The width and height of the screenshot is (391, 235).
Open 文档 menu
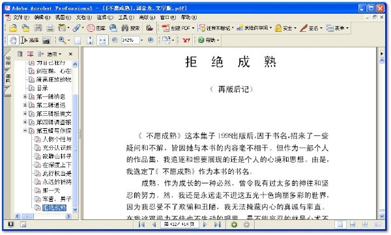84,17
